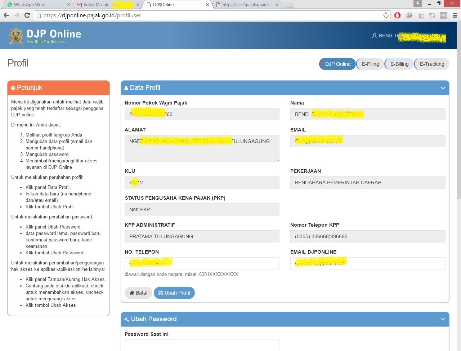Close the DJP|Online tab
This screenshot has height=351, width=461.
[207, 5]
